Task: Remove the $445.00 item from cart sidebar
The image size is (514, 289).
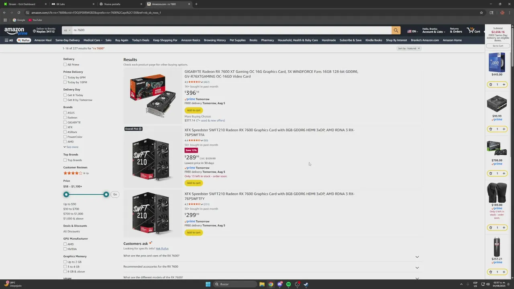Action: tap(490, 85)
